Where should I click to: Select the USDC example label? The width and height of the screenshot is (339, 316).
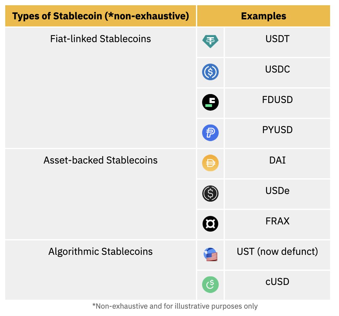click(x=277, y=69)
